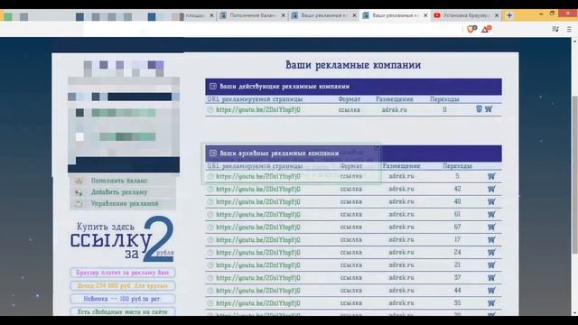
Task: Open the 'Браузер платит за рекламу Вам' ad link
Action: point(123,273)
